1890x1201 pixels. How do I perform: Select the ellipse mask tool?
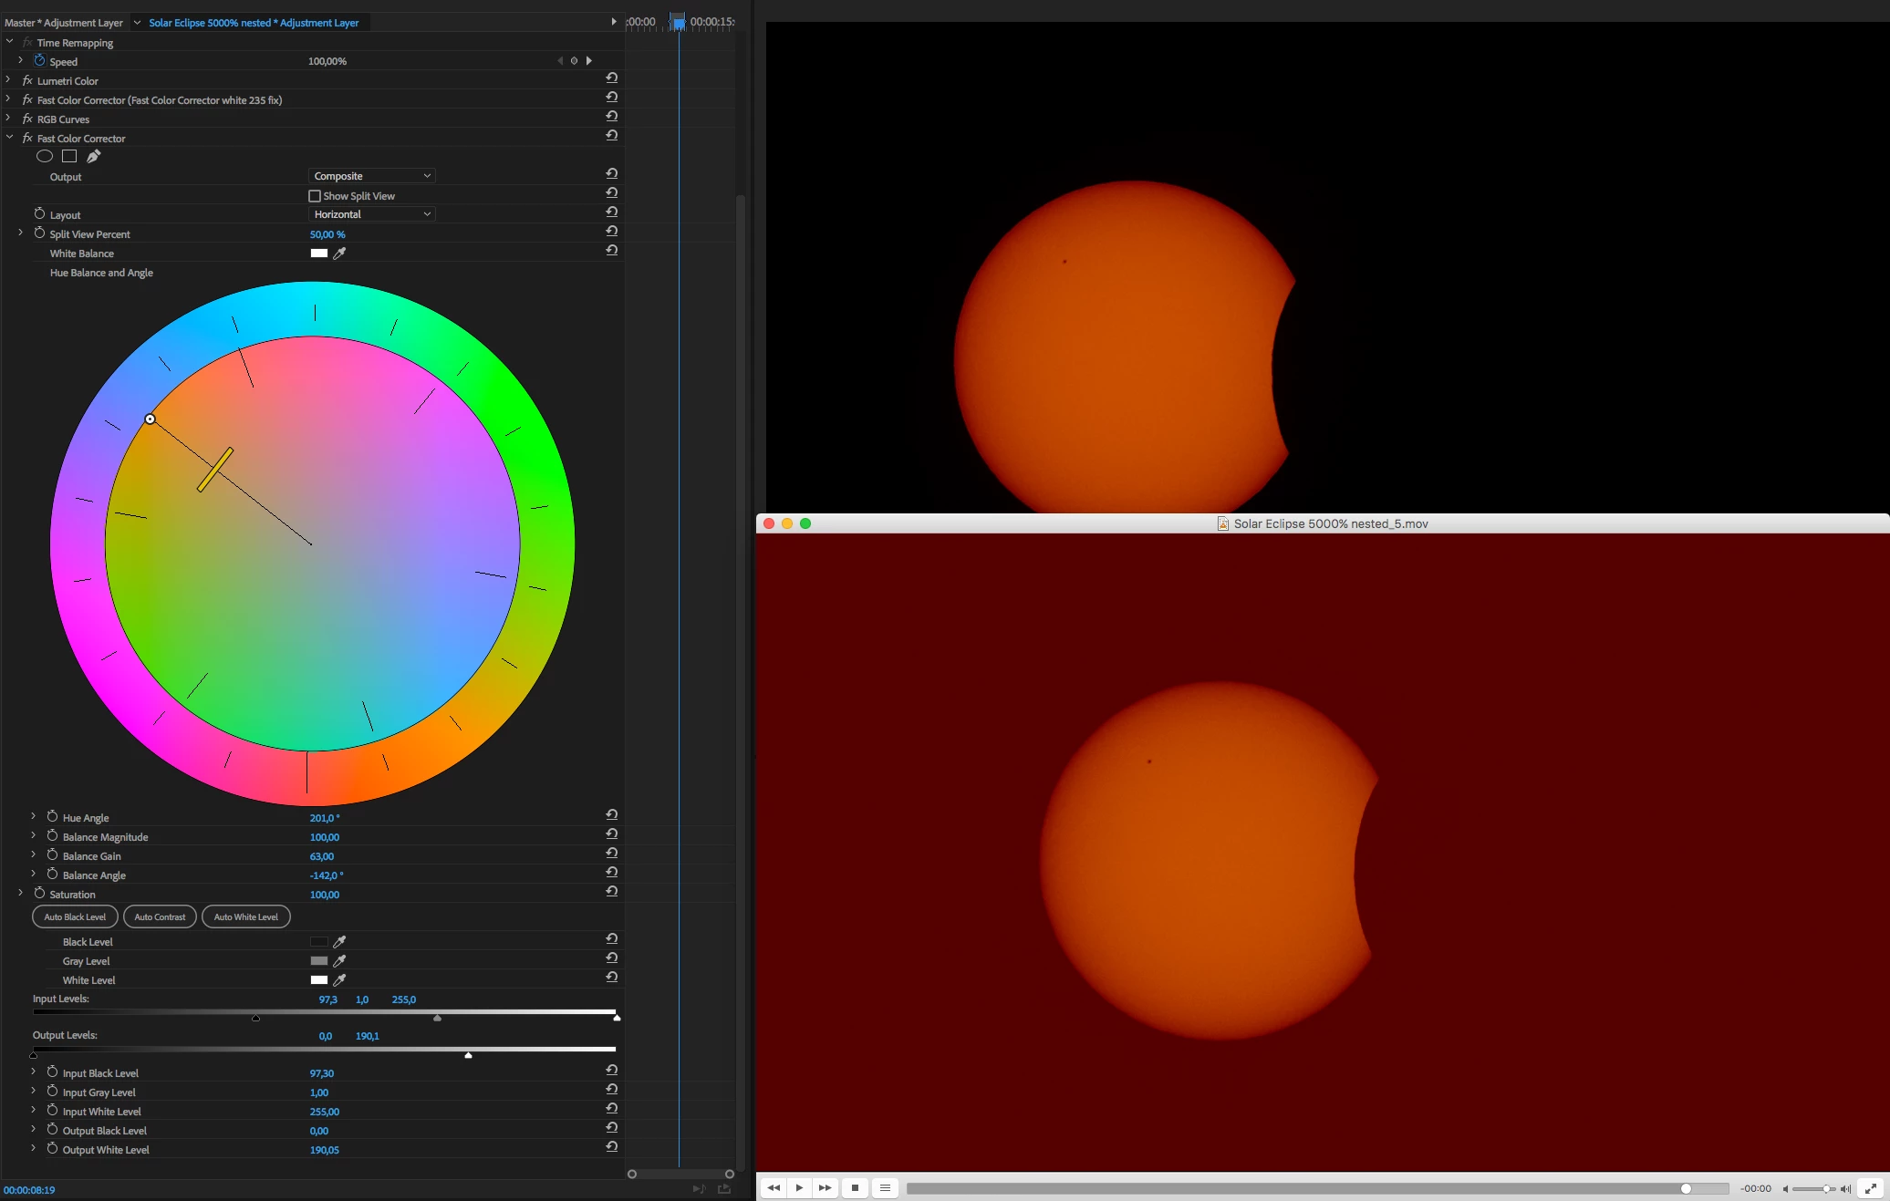point(44,156)
